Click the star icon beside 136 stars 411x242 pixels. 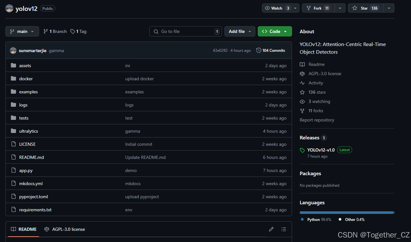302,92
